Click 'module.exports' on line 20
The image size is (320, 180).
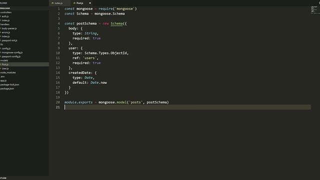78,102
